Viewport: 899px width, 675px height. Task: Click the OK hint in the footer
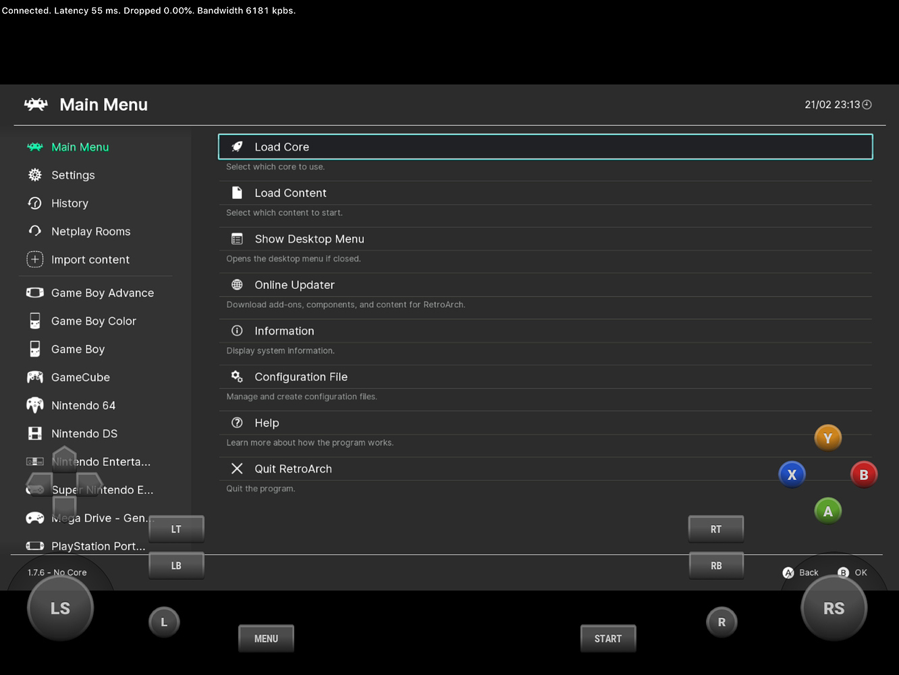pyautogui.click(x=852, y=572)
